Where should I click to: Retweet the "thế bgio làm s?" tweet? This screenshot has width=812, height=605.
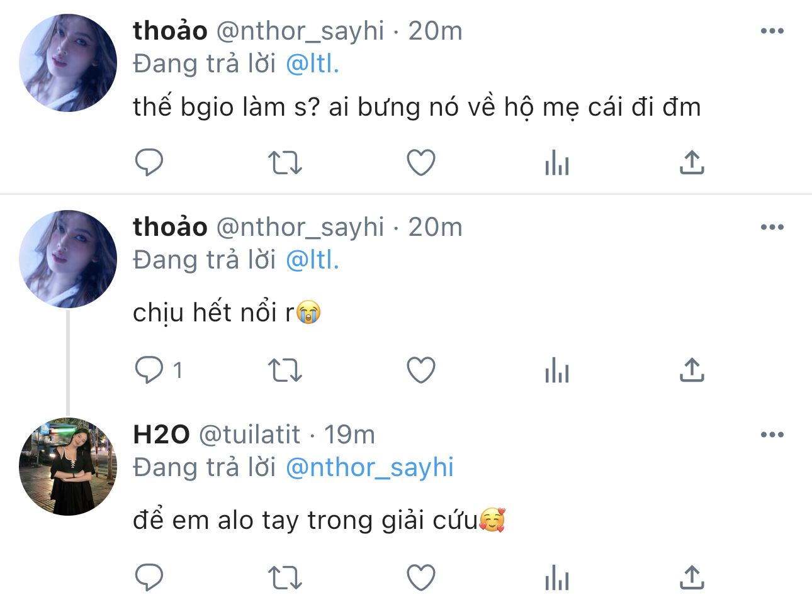(285, 163)
